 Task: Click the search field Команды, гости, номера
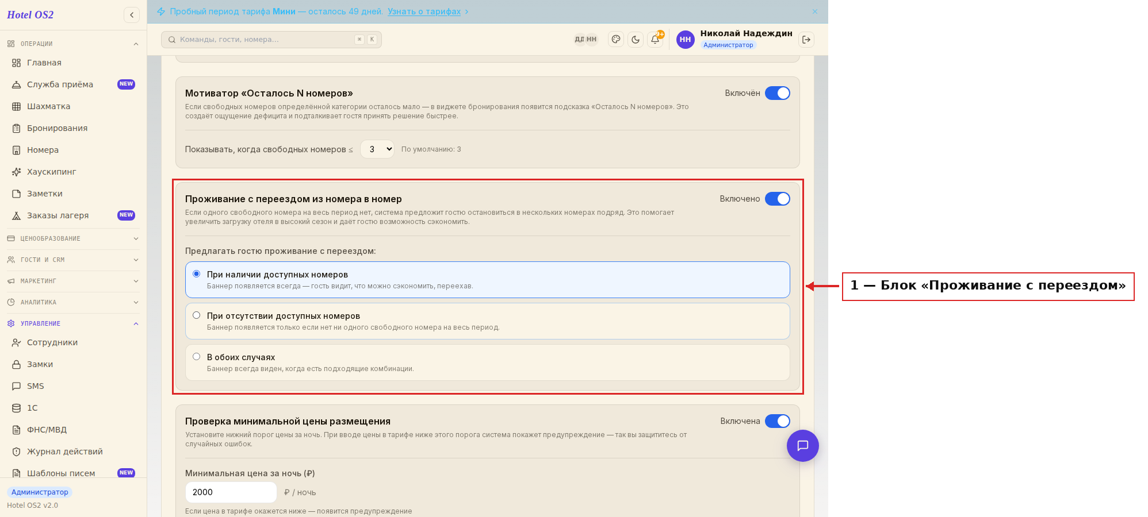[x=271, y=40]
